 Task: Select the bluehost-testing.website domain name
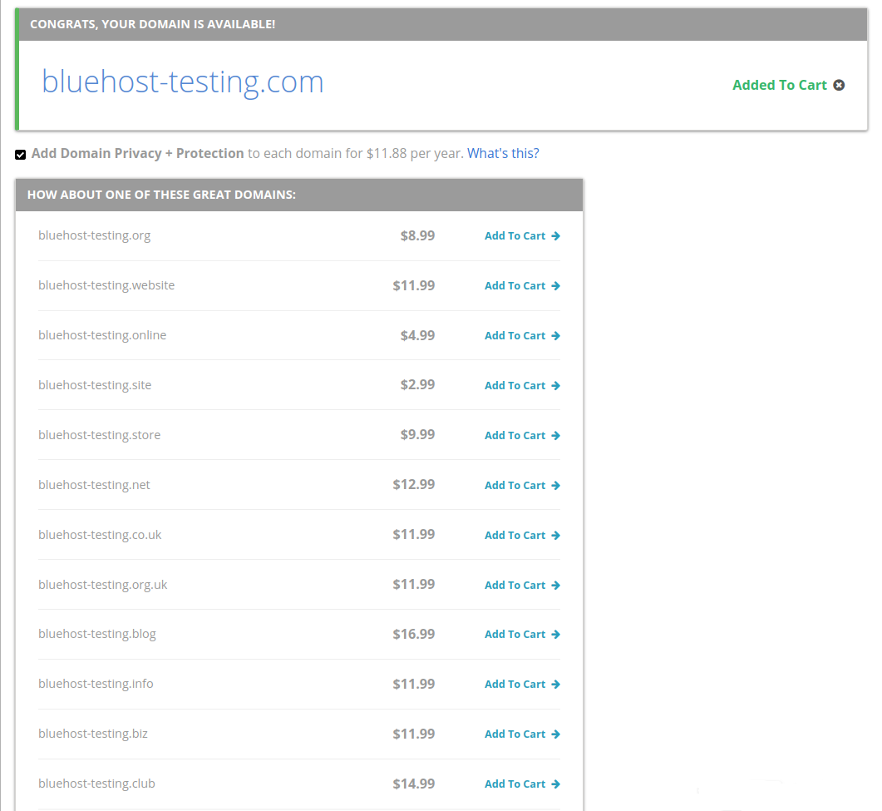point(106,285)
